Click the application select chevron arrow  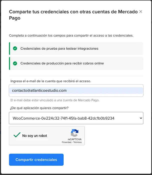(x=140, y=118)
